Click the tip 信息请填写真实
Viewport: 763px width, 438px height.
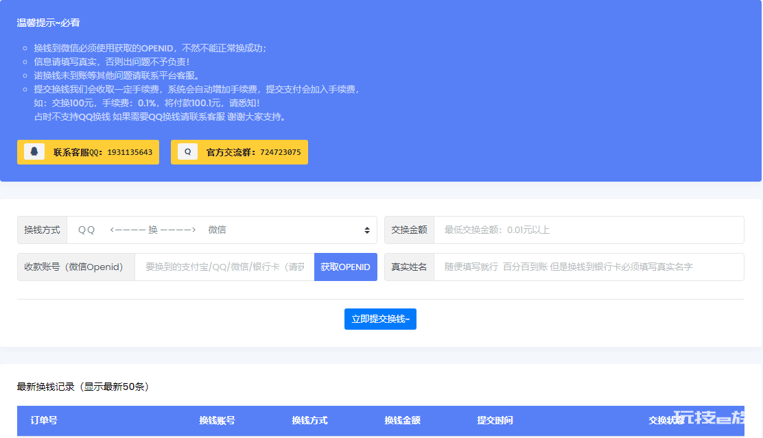pyautogui.click(x=111, y=62)
